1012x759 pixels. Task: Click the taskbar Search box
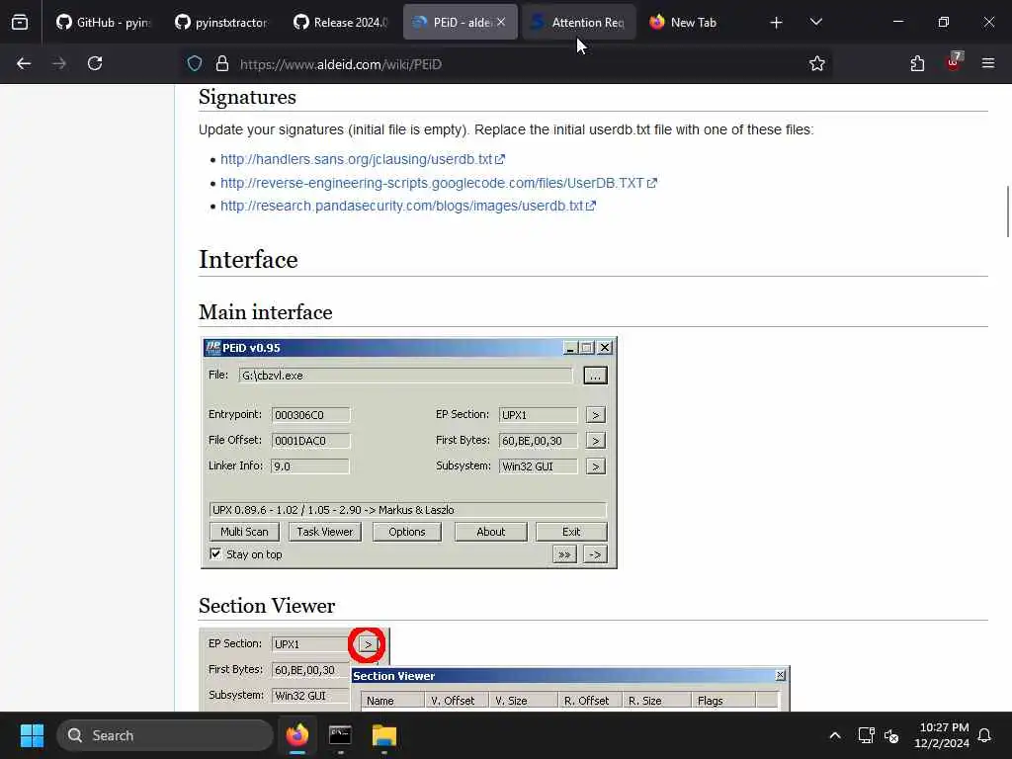point(165,735)
